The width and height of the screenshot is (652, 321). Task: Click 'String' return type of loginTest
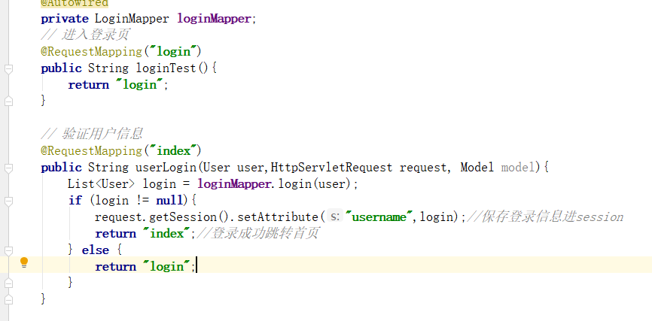[x=108, y=68]
